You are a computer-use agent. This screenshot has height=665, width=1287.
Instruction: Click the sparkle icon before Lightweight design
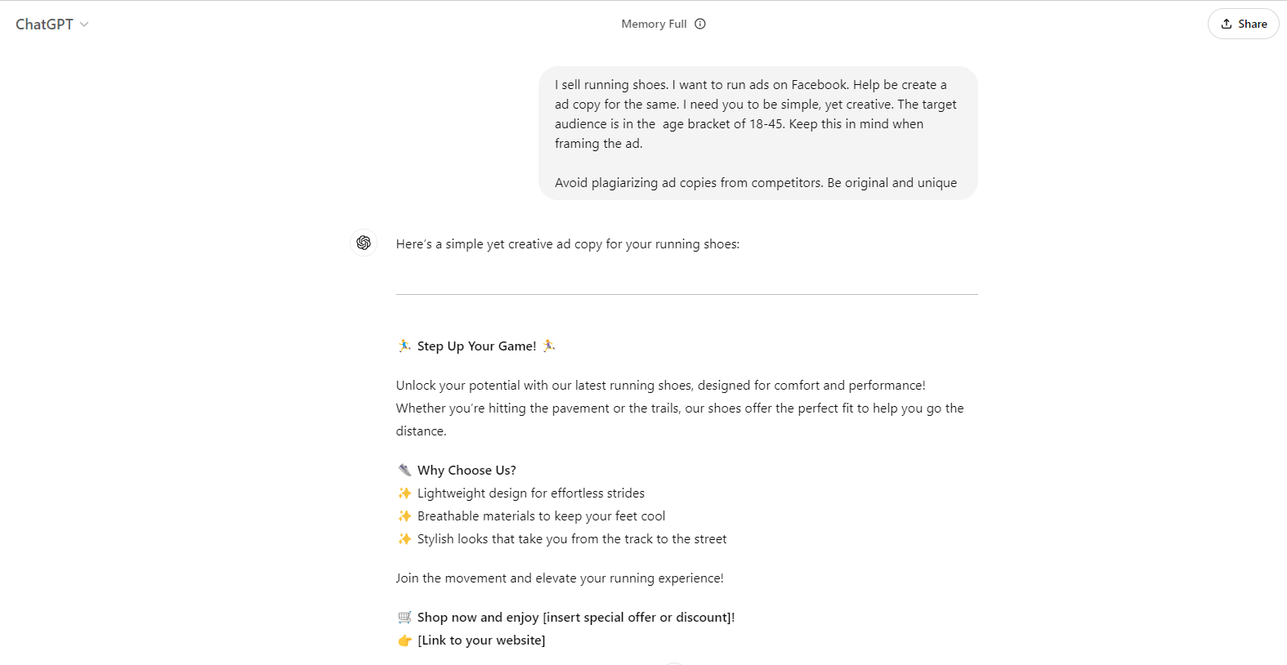tap(404, 493)
